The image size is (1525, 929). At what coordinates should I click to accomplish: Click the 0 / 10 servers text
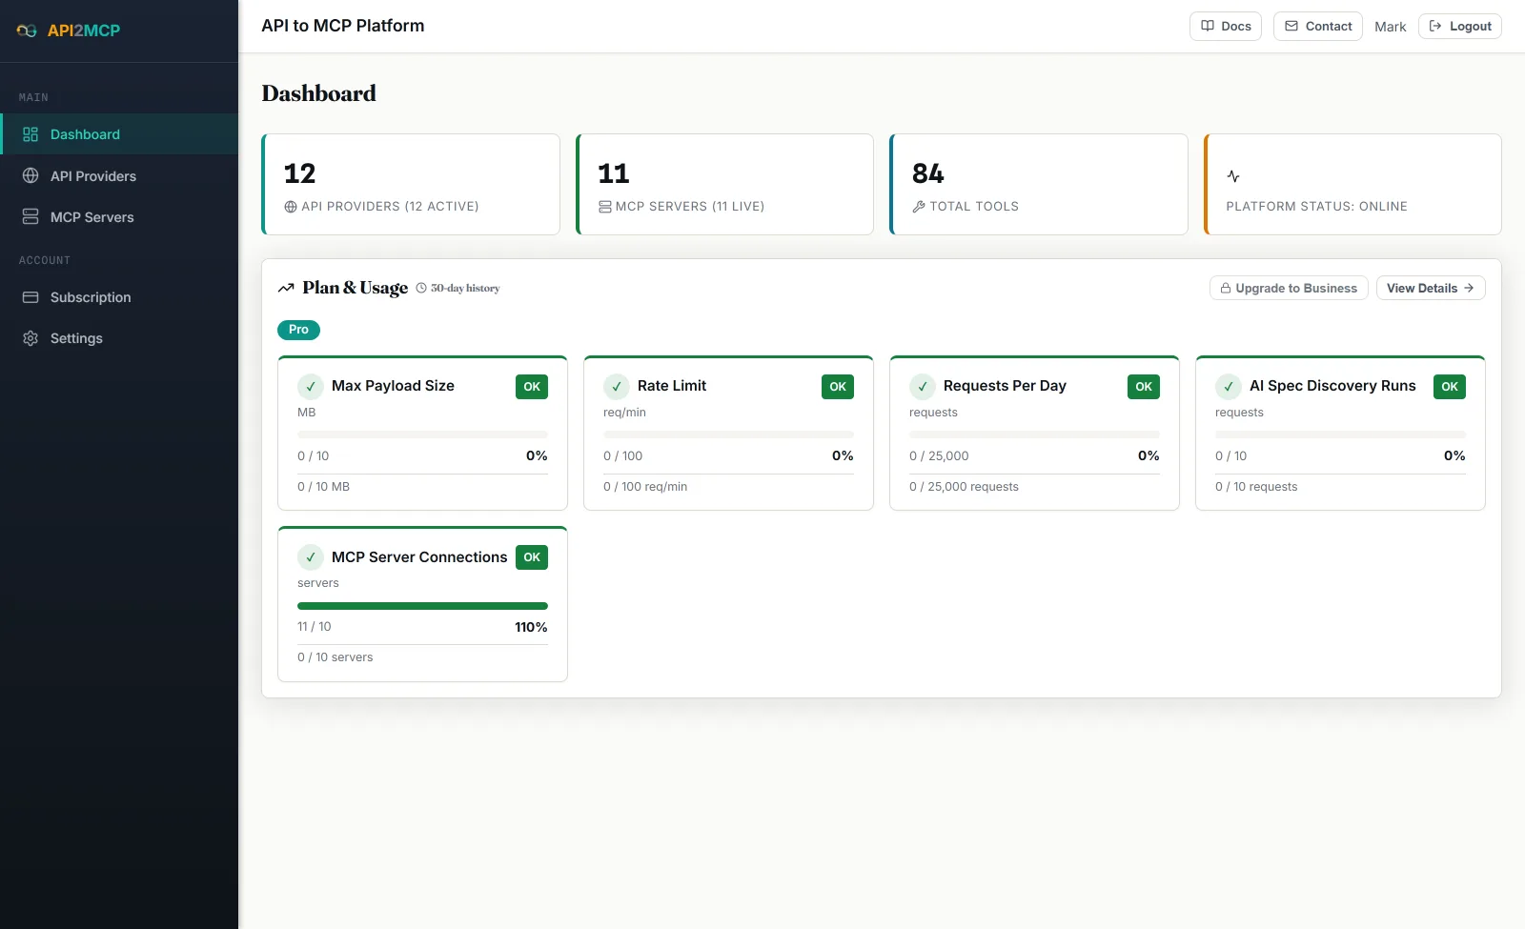tap(335, 657)
